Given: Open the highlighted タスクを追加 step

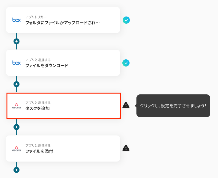Looking at the screenshot, I should coord(64,106).
